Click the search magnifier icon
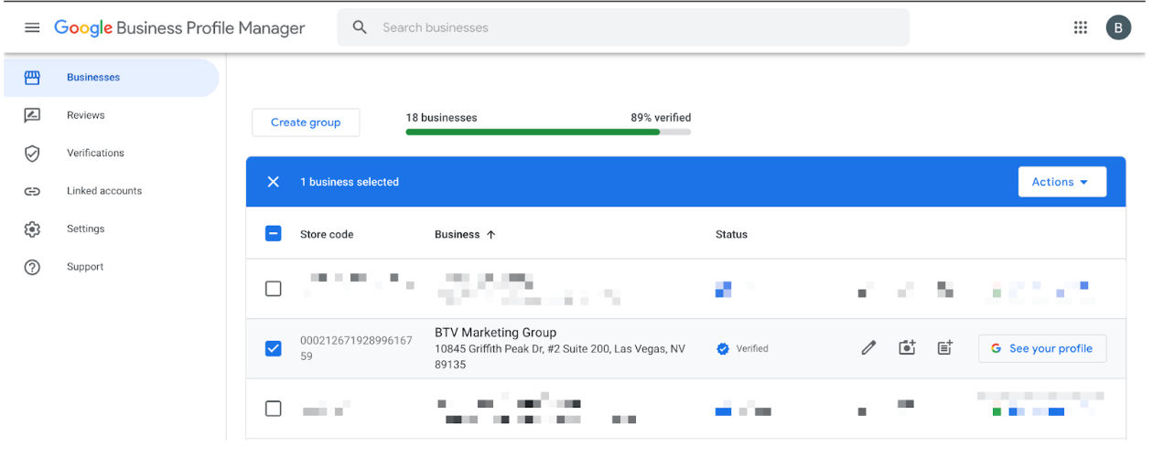This screenshot has height=457, width=1153. click(360, 27)
